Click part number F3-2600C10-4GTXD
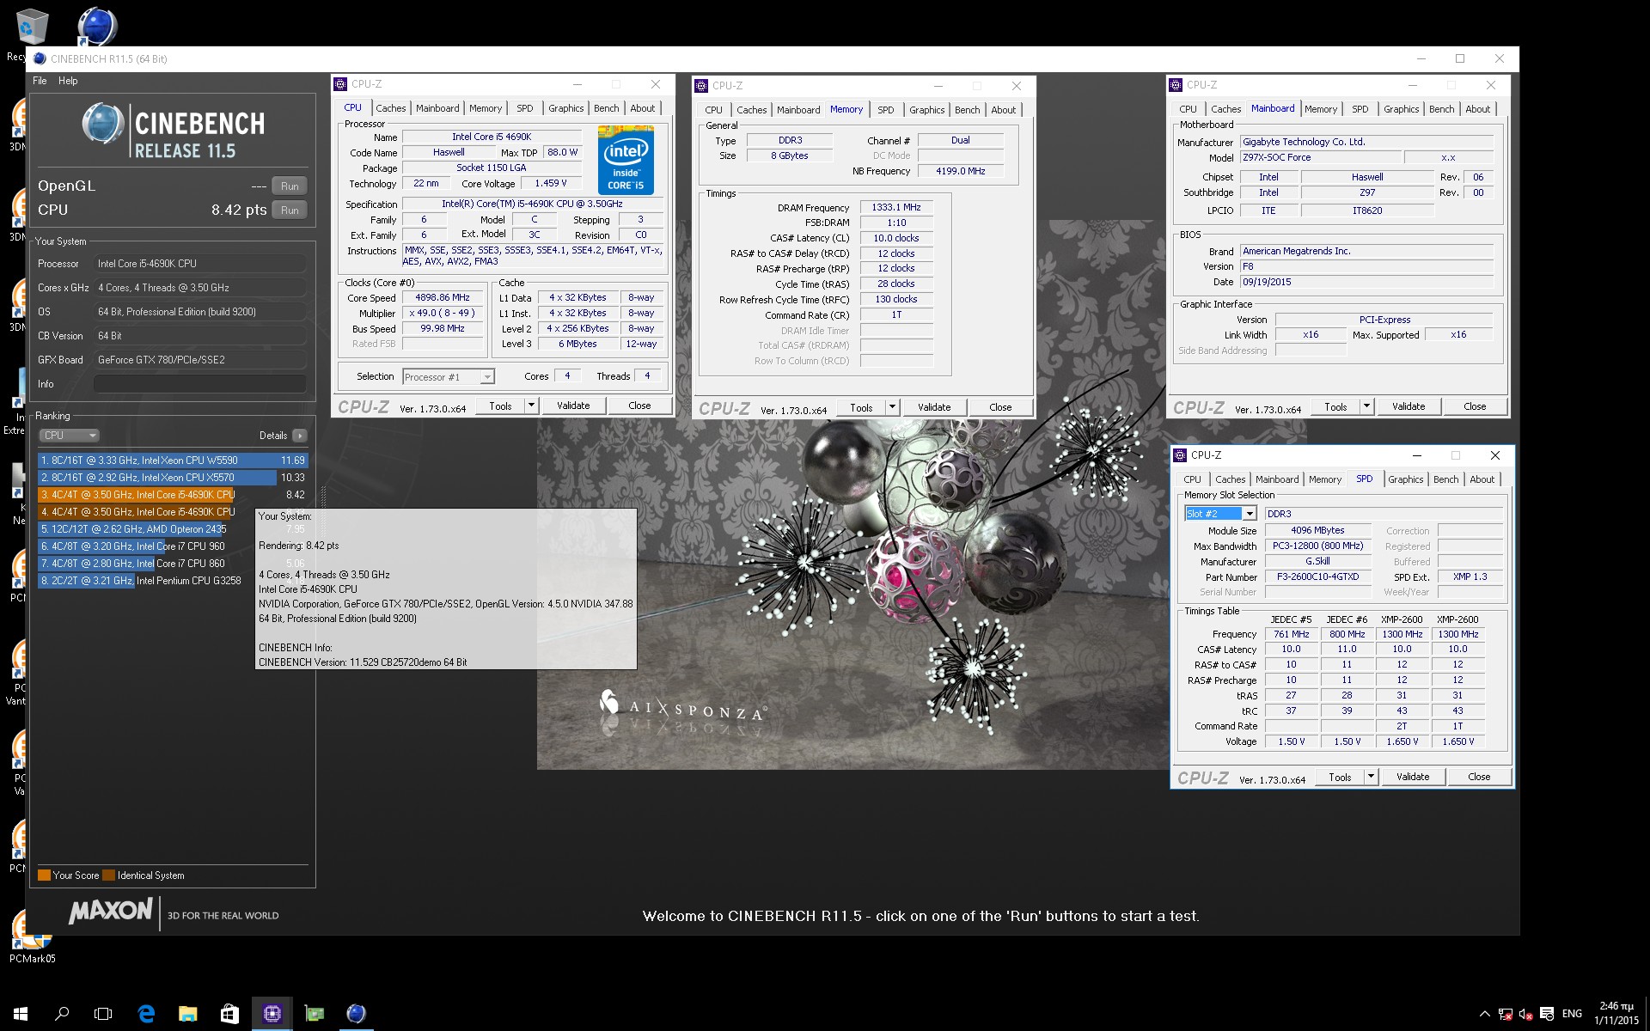 coord(1318,577)
